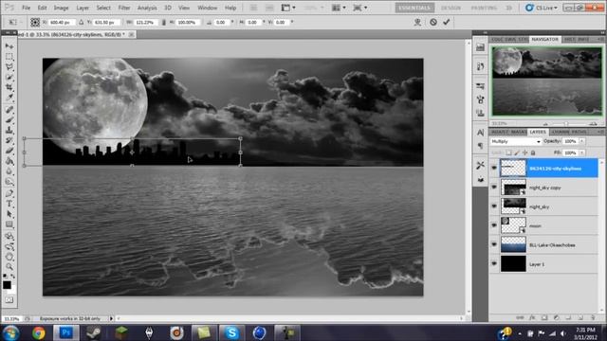Viewport: 607px width, 341px height.
Task: Click the Navigator zoom-in mountains icon
Action: 593,124
